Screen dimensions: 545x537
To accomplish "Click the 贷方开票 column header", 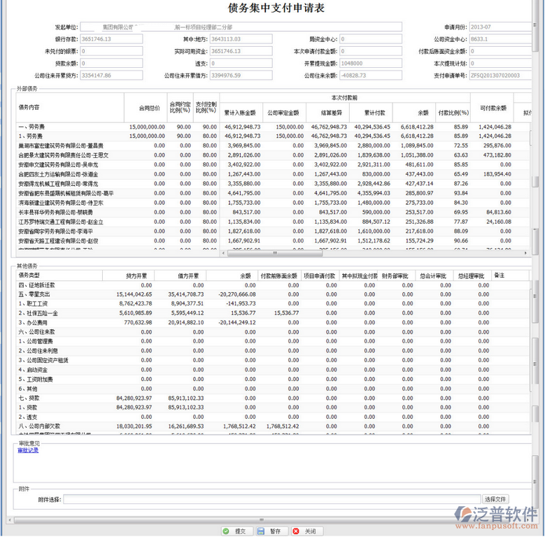I will [x=137, y=275].
